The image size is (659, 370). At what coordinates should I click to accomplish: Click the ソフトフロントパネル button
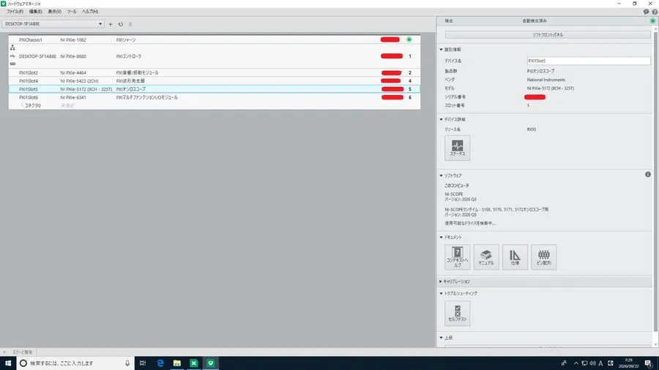click(548, 35)
